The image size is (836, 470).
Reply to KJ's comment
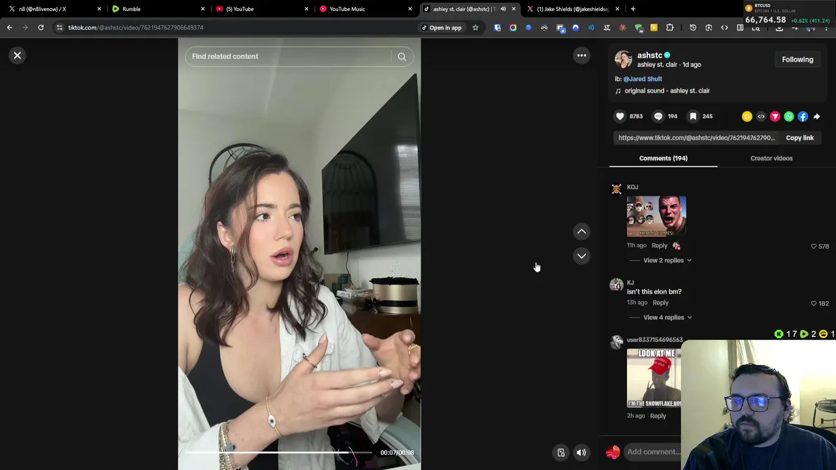point(660,302)
